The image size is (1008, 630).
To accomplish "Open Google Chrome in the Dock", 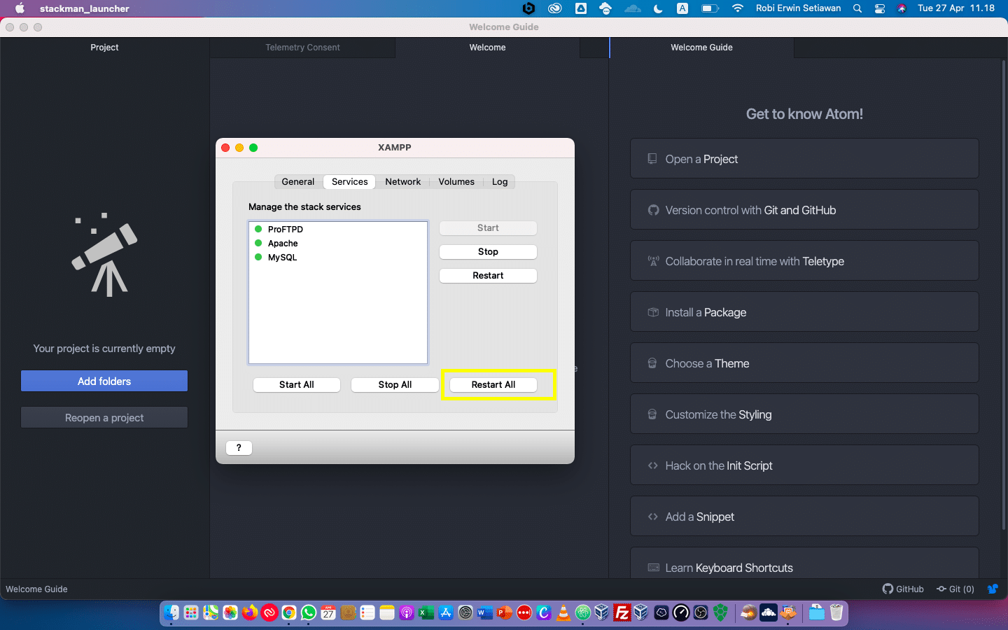I will (289, 613).
